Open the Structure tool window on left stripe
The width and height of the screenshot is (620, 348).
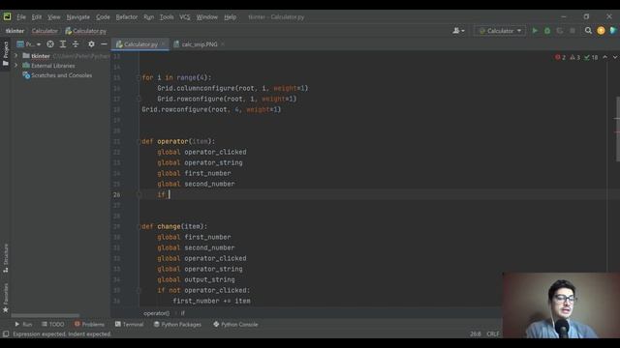(x=6, y=258)
